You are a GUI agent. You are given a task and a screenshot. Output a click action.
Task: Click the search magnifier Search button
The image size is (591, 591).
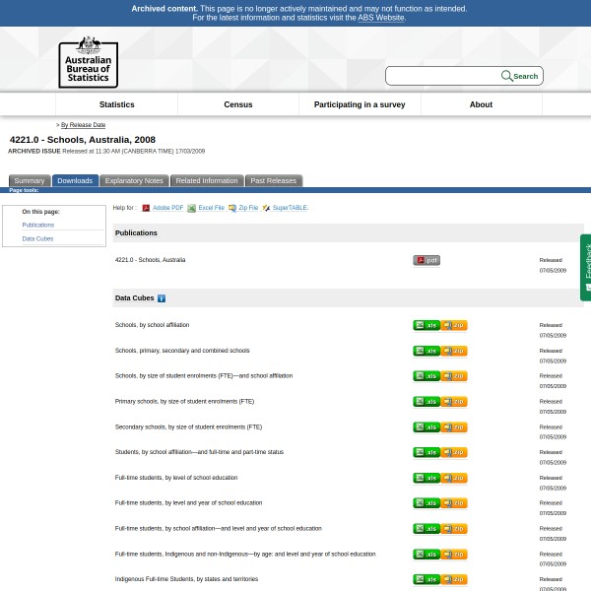[520, 76]
